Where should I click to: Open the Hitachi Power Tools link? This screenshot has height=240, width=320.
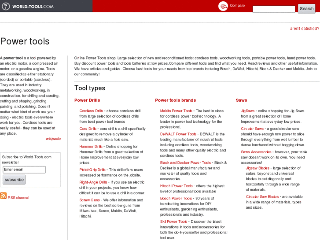tap(177, 186)
